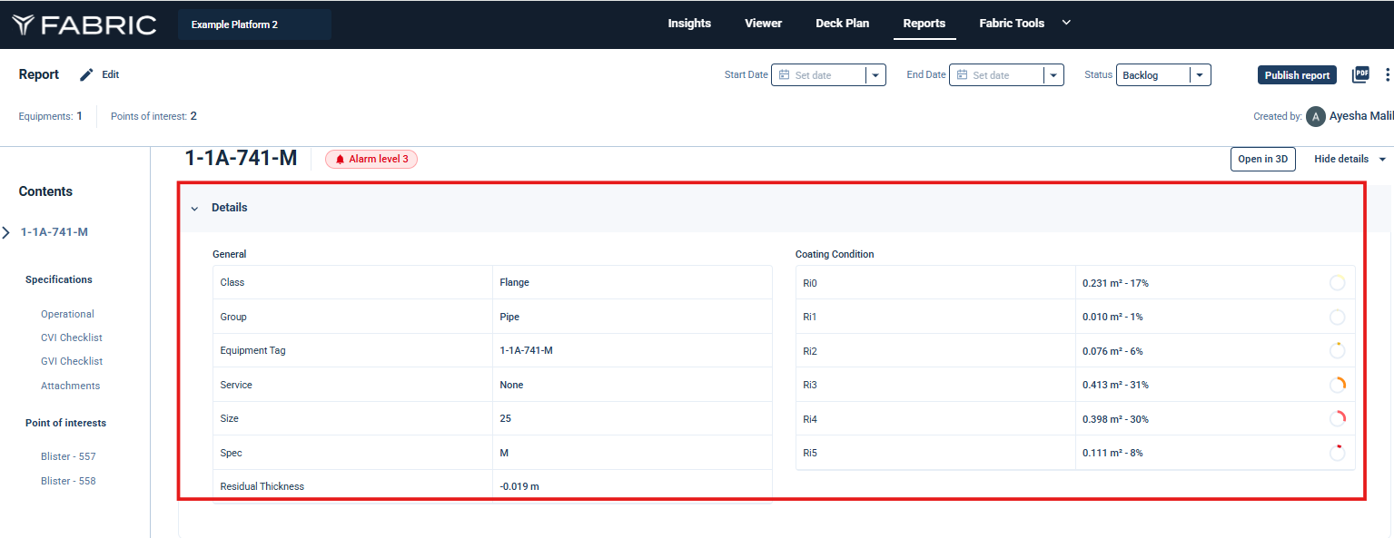The width and height of the screenshot is (1394, 538).
Task: Expand the Fabric Tools menu
Action: [1066, 23]
